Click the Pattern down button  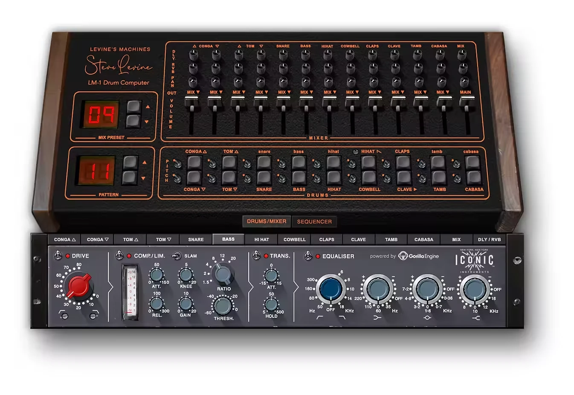pyautogui.click(x=130, y=178)
